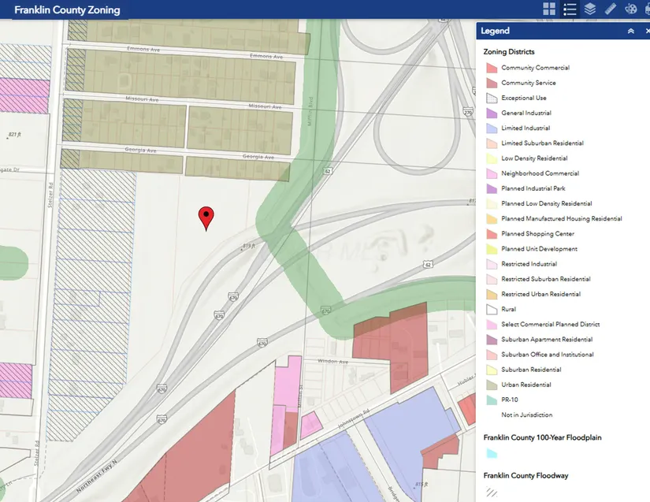
Task: Click the Urban Residential legend swatch
Action: coord(492,385)
